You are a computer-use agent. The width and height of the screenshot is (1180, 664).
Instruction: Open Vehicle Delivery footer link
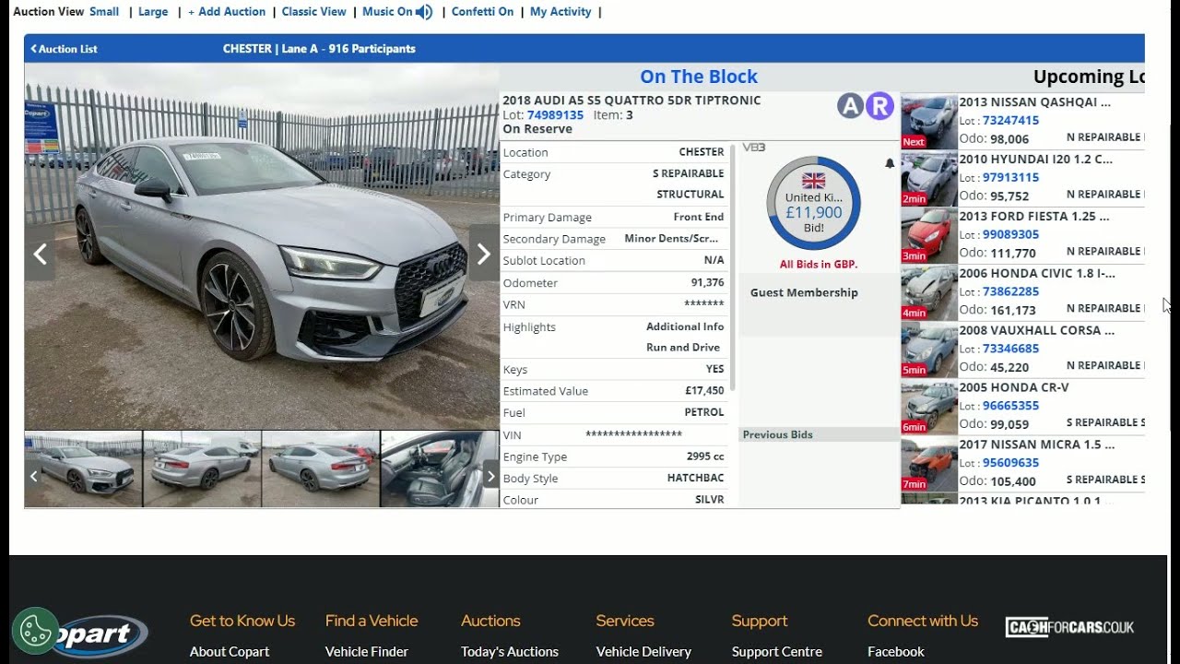[643, 652]
